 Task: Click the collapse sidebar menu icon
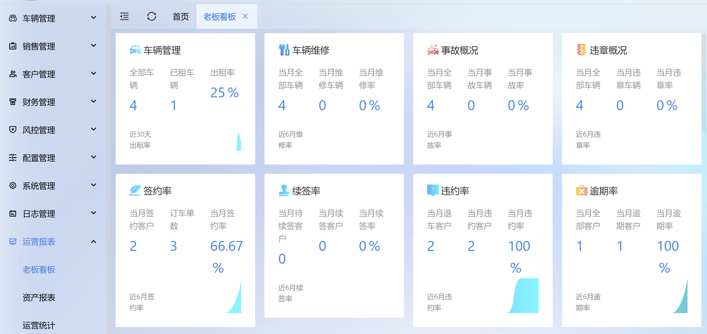coord(124,17)
